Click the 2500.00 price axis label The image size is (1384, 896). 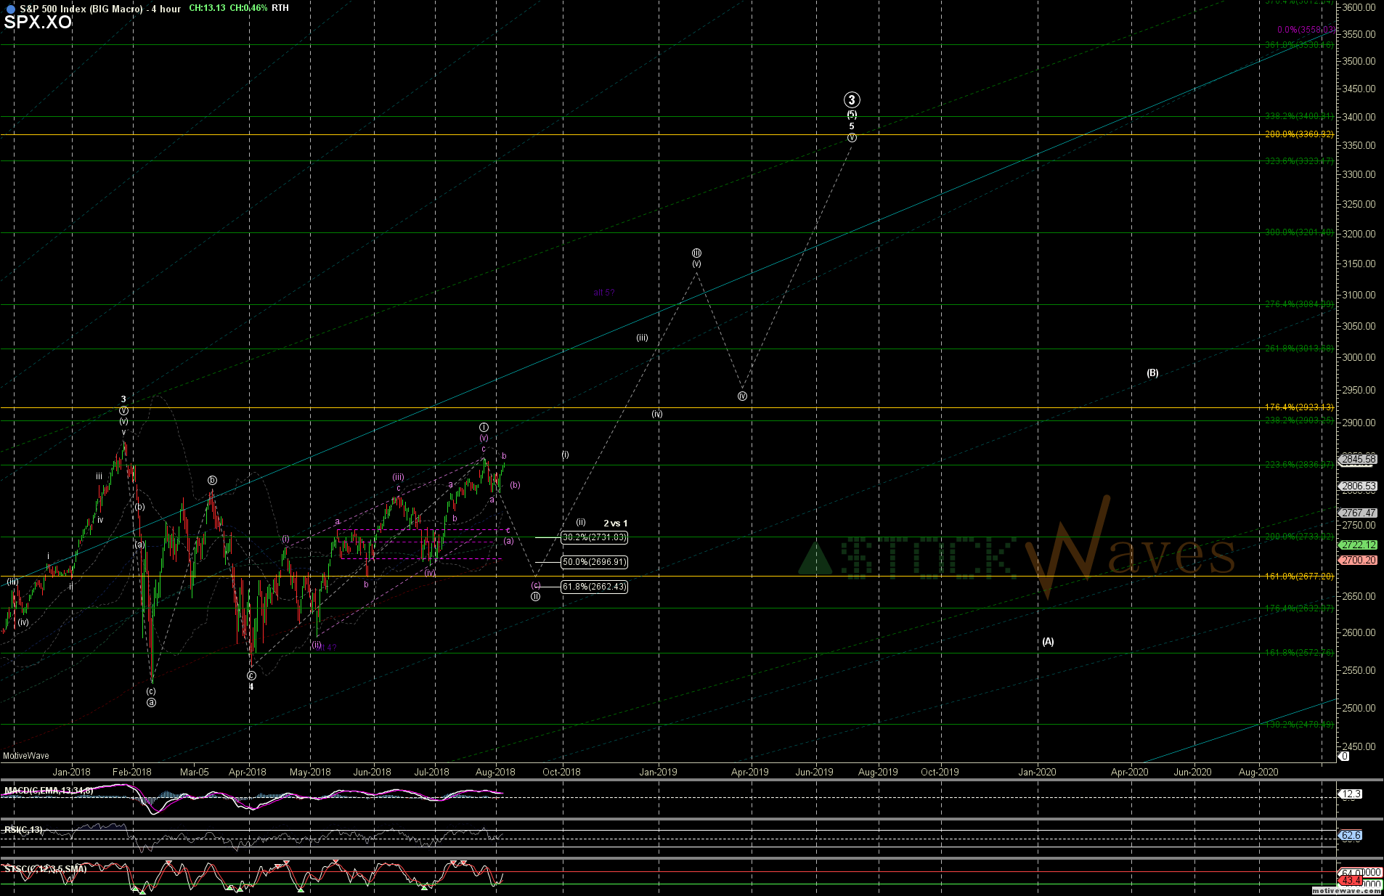tap(1359, 708)
